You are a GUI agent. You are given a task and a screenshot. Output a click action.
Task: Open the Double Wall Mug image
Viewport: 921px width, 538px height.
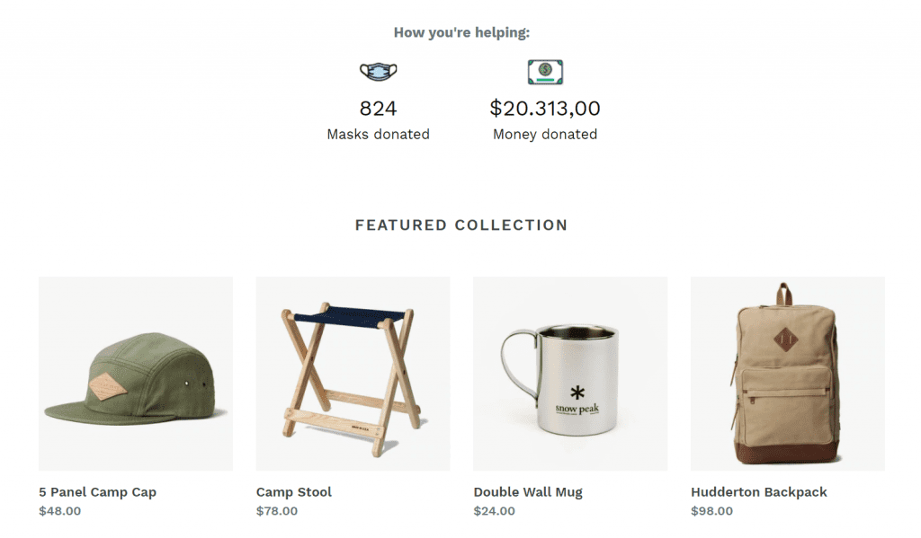point(570,374)
